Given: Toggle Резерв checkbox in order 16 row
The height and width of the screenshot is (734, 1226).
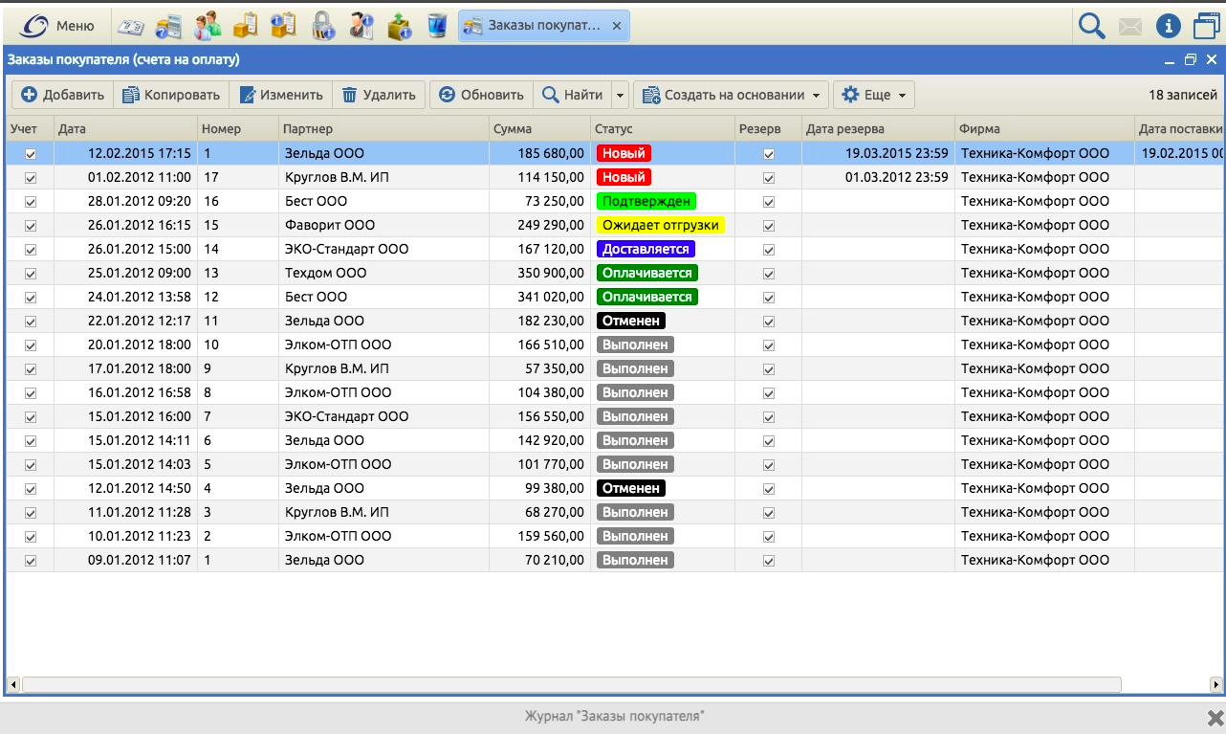Looking at the screenshot, I should pyautogui.click(x=769, y=202).
